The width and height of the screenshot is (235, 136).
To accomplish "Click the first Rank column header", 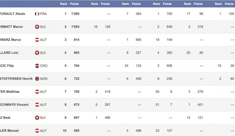I will pos(64,4).
